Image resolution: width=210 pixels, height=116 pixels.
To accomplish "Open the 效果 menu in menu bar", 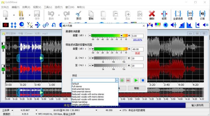I will (26, 7).
